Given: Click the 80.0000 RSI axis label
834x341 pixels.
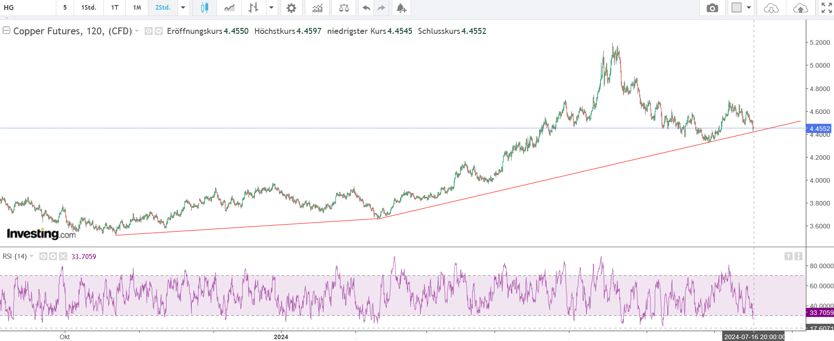Looking at the screenshot, I should (822, 266).
